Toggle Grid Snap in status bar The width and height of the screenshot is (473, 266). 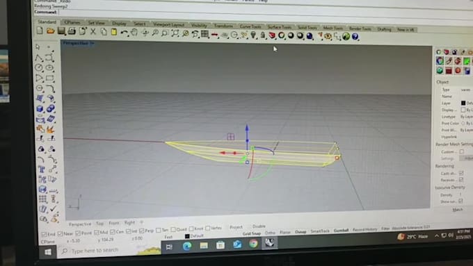pos(252,233)
